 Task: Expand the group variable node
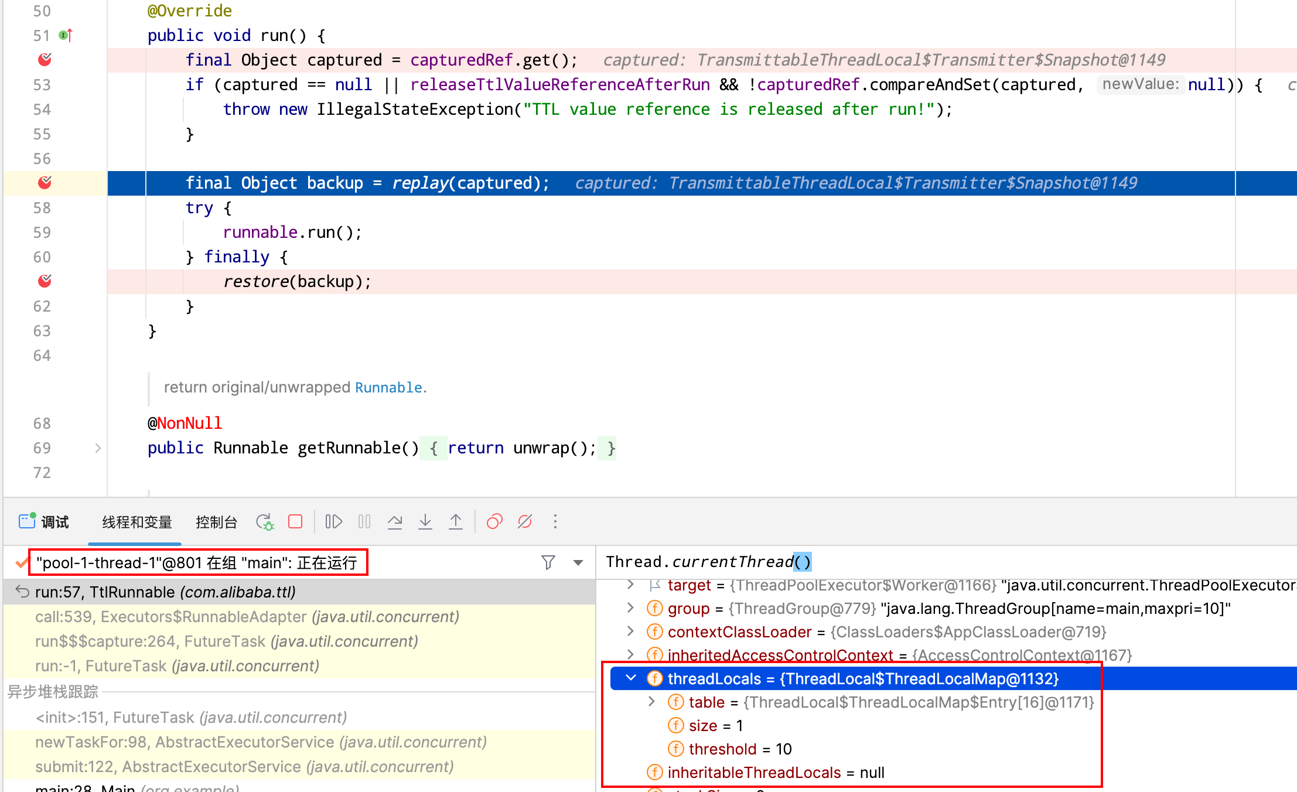630,608
